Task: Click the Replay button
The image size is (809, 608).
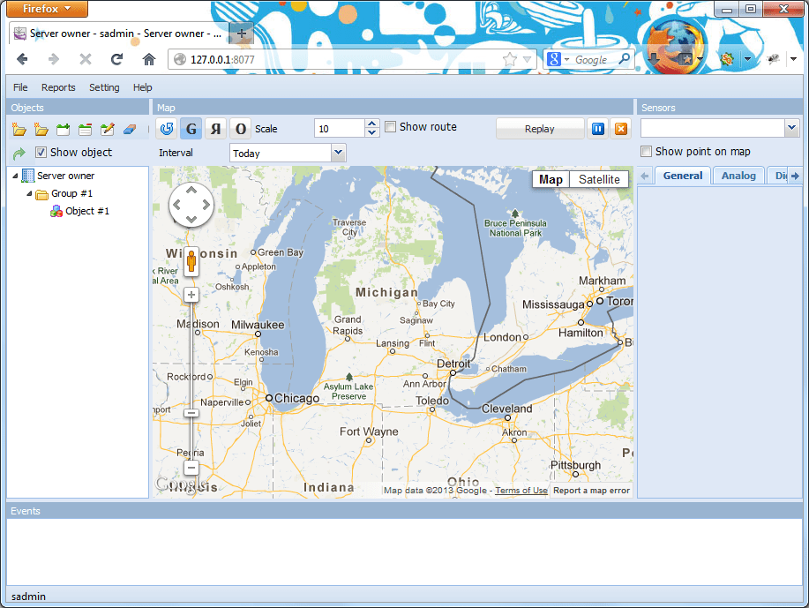Action: (x=540, y=128)
